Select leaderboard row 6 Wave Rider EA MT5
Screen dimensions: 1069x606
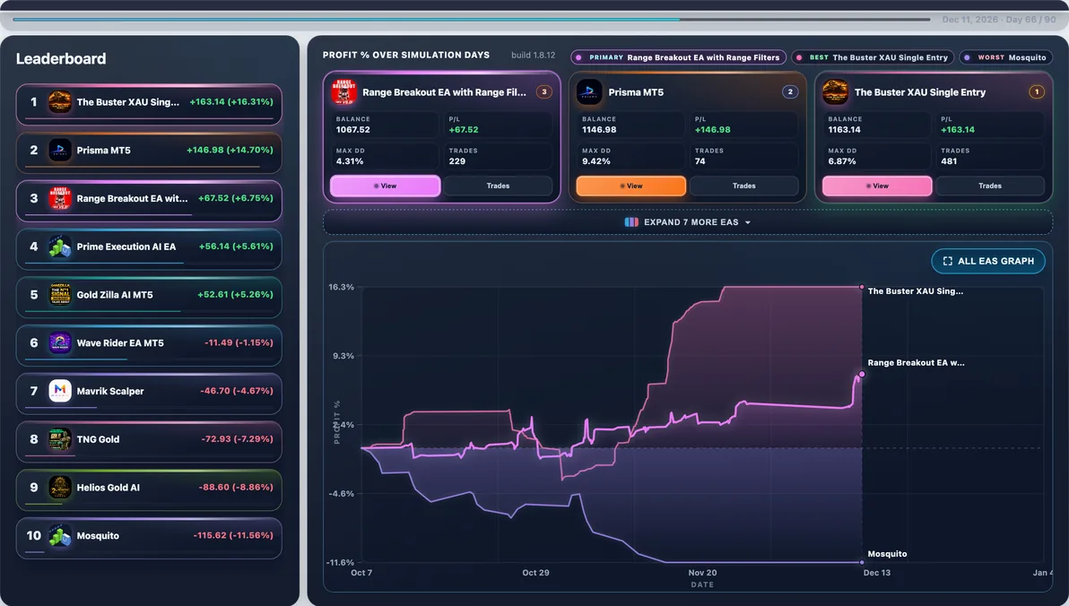(x=149, y=346)
